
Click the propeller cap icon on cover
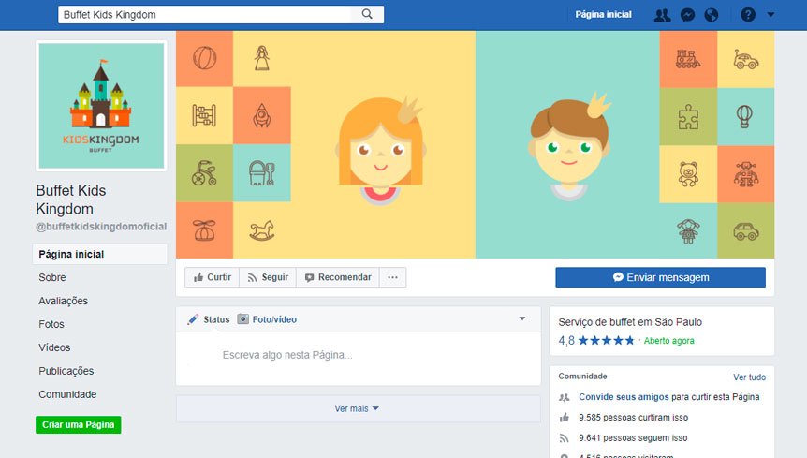coord(204,230)
